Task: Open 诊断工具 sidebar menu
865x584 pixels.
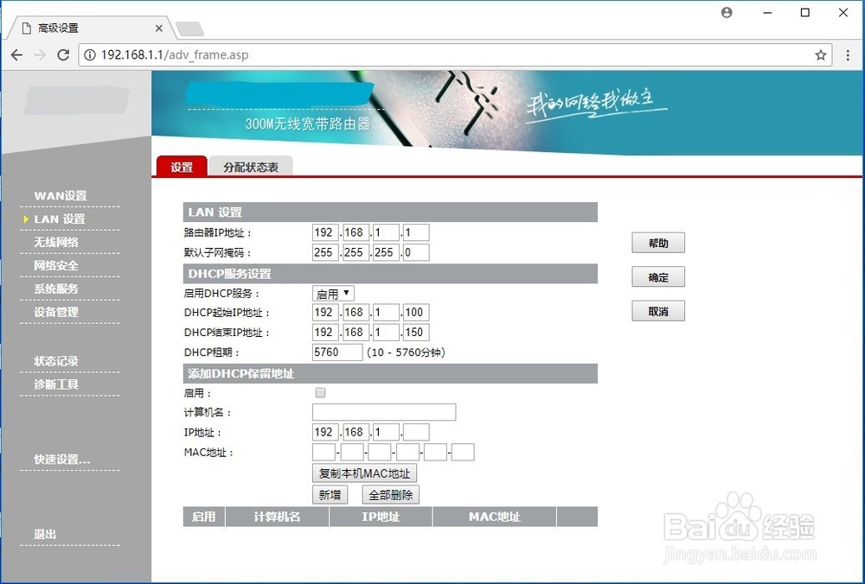Action: (x=56, y=384)
